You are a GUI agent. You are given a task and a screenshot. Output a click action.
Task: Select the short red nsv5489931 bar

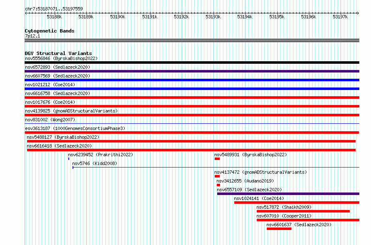point(217,159)
